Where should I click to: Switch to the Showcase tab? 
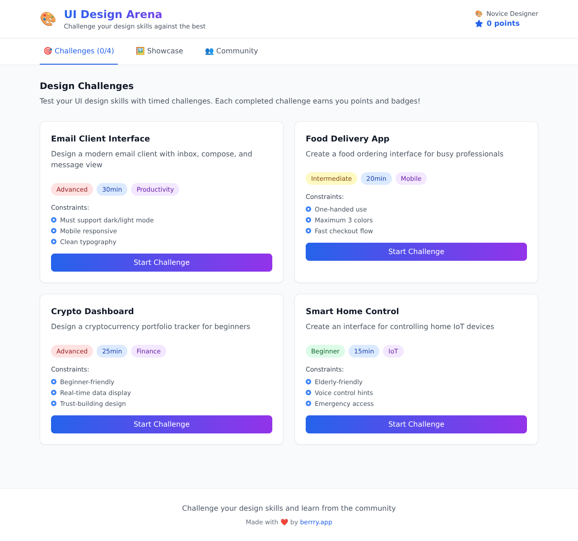(159, 51)
